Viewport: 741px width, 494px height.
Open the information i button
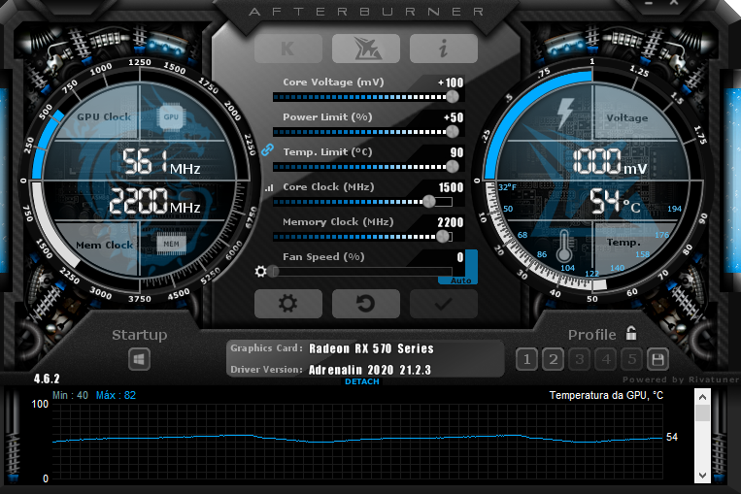tap(443, 49)
